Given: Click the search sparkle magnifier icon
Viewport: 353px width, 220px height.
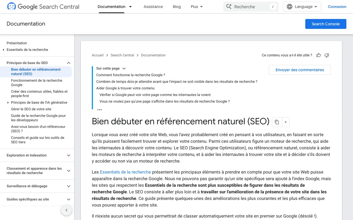Looking at the screenshot, I should [x=229, y=7].
